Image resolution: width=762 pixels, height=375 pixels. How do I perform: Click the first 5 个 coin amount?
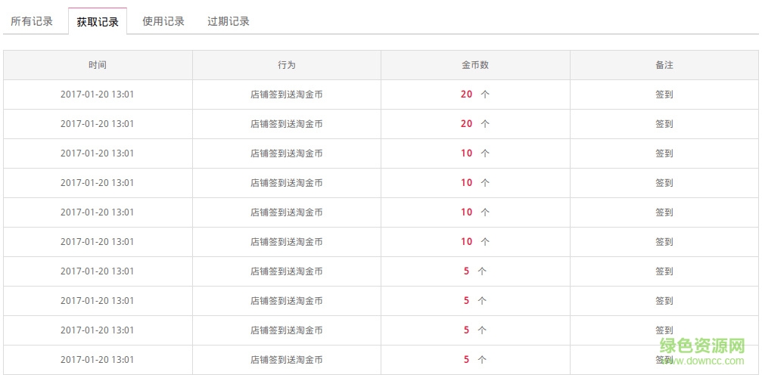click(x=474, y=271)
